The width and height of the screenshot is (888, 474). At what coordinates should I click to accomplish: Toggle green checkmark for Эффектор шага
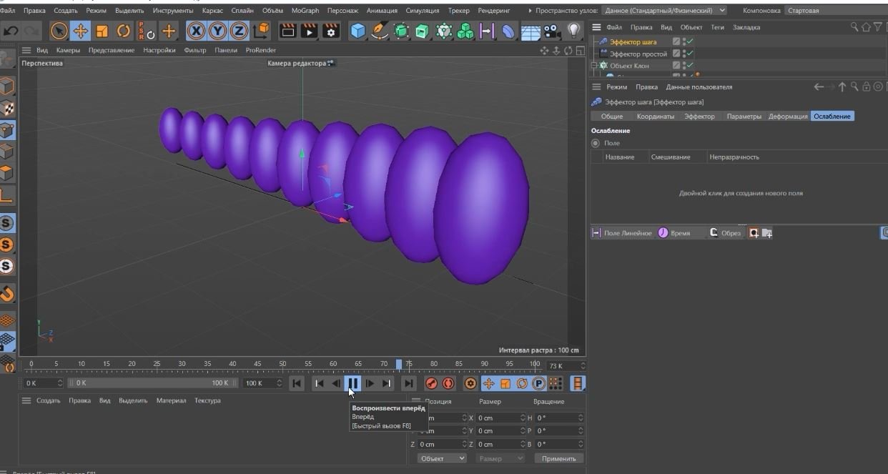pyautogui.click(x=690, y=41)
